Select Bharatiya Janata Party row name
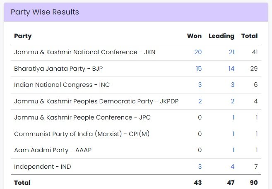This screenshot has width=272, height=189. [x=58, y=68]
